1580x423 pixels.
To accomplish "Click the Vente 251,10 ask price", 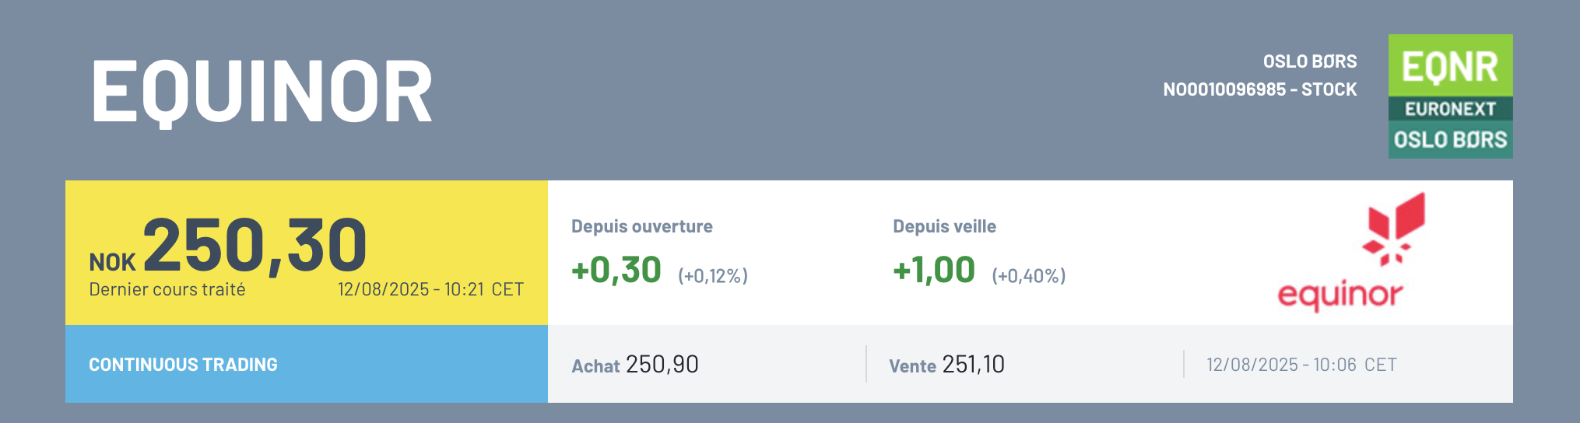I will point(947,365).
